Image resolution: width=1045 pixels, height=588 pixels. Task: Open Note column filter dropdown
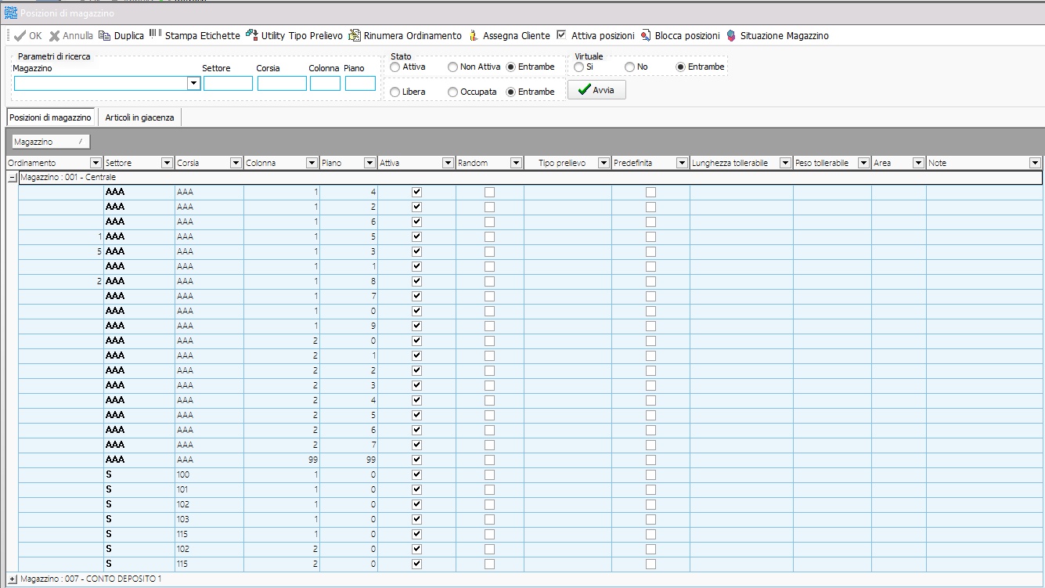pyautogui.click(x=1036, y=163)
